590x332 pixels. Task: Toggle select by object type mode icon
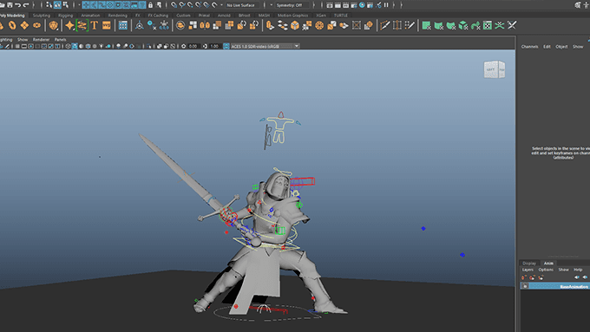pyautogui.click(x=57, y=5)
